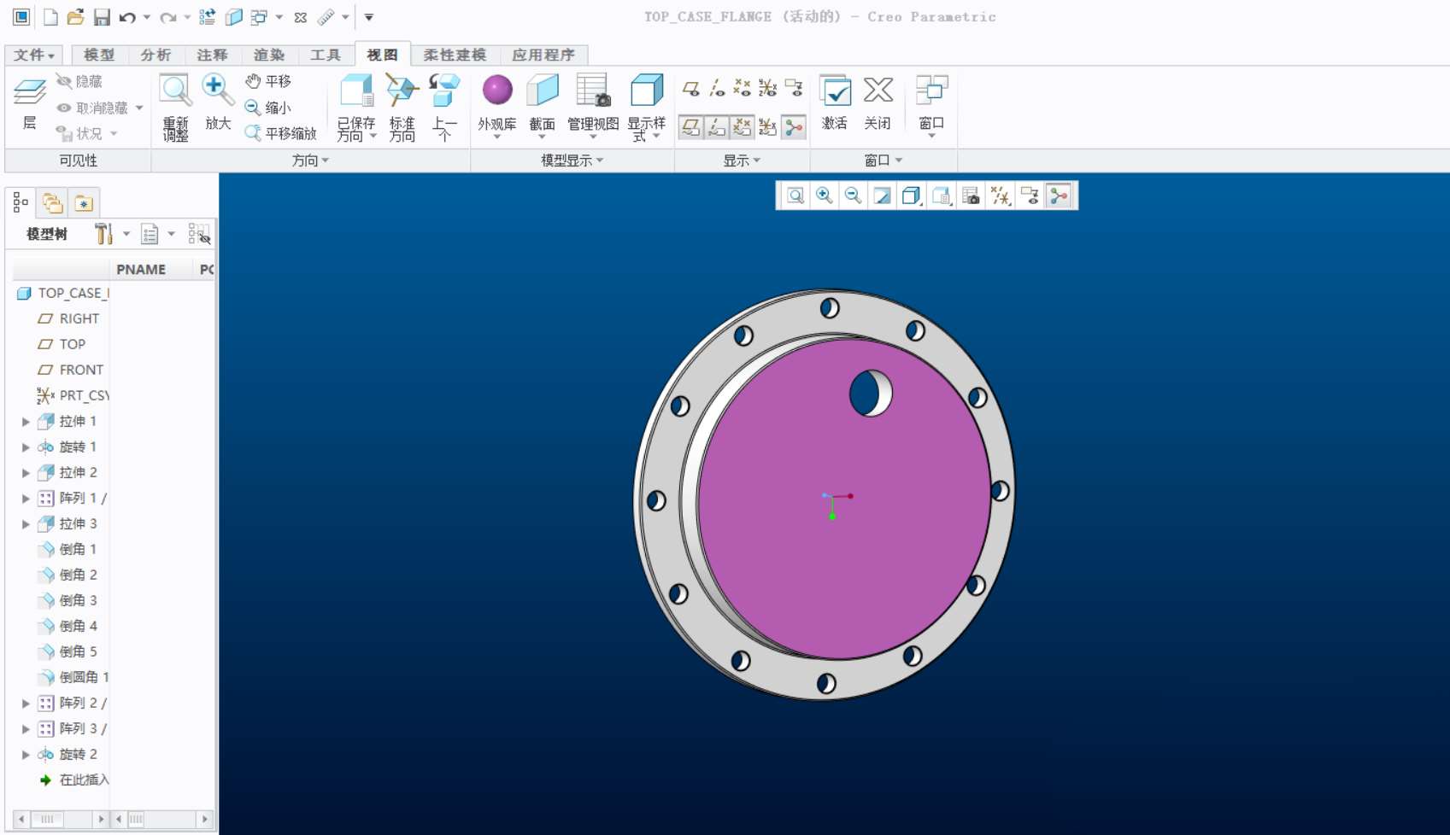The height and width of the screenshot is (835, 1450).
Task: Toggle spin center in graphics toolbar
Action: click(1060, 196)
